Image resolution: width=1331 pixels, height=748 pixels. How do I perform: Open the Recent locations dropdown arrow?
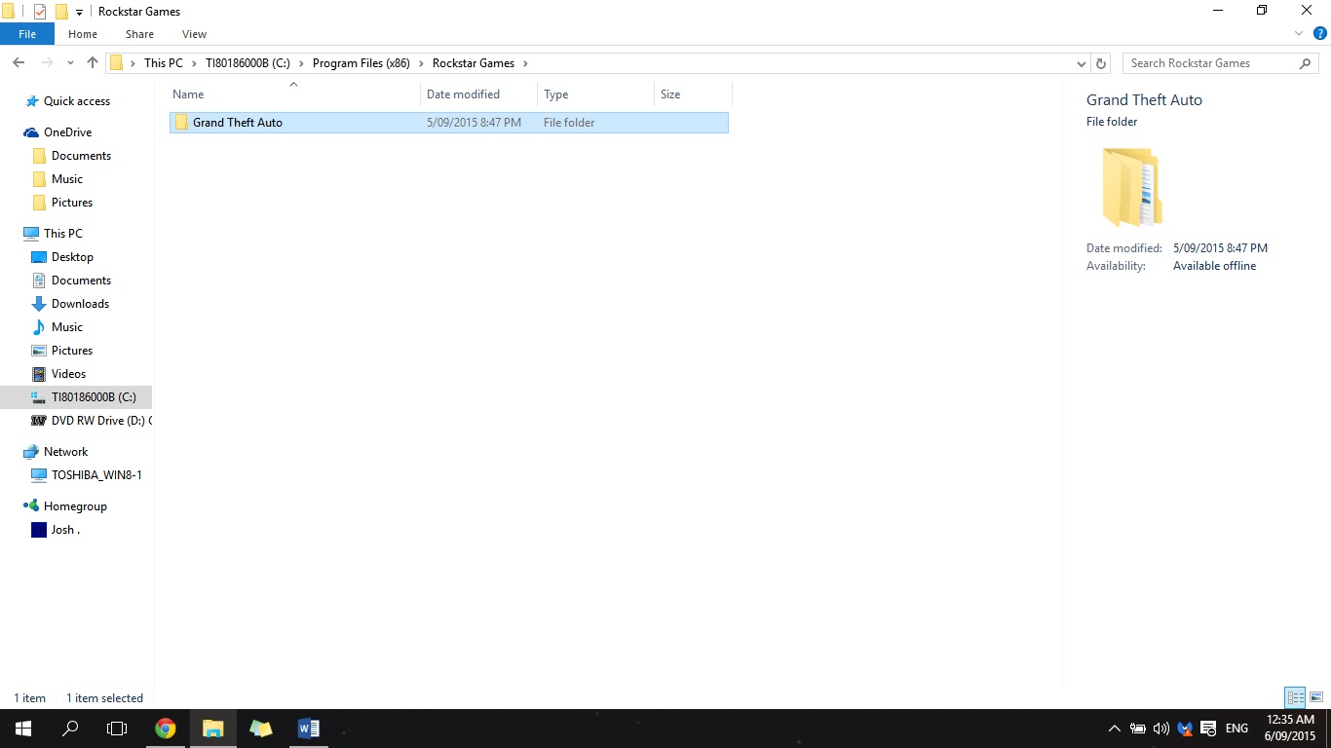(70, 63)
